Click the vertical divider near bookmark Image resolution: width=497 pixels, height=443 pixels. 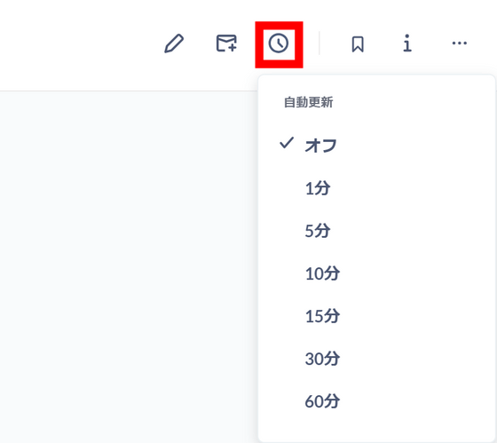coord(319,44)
